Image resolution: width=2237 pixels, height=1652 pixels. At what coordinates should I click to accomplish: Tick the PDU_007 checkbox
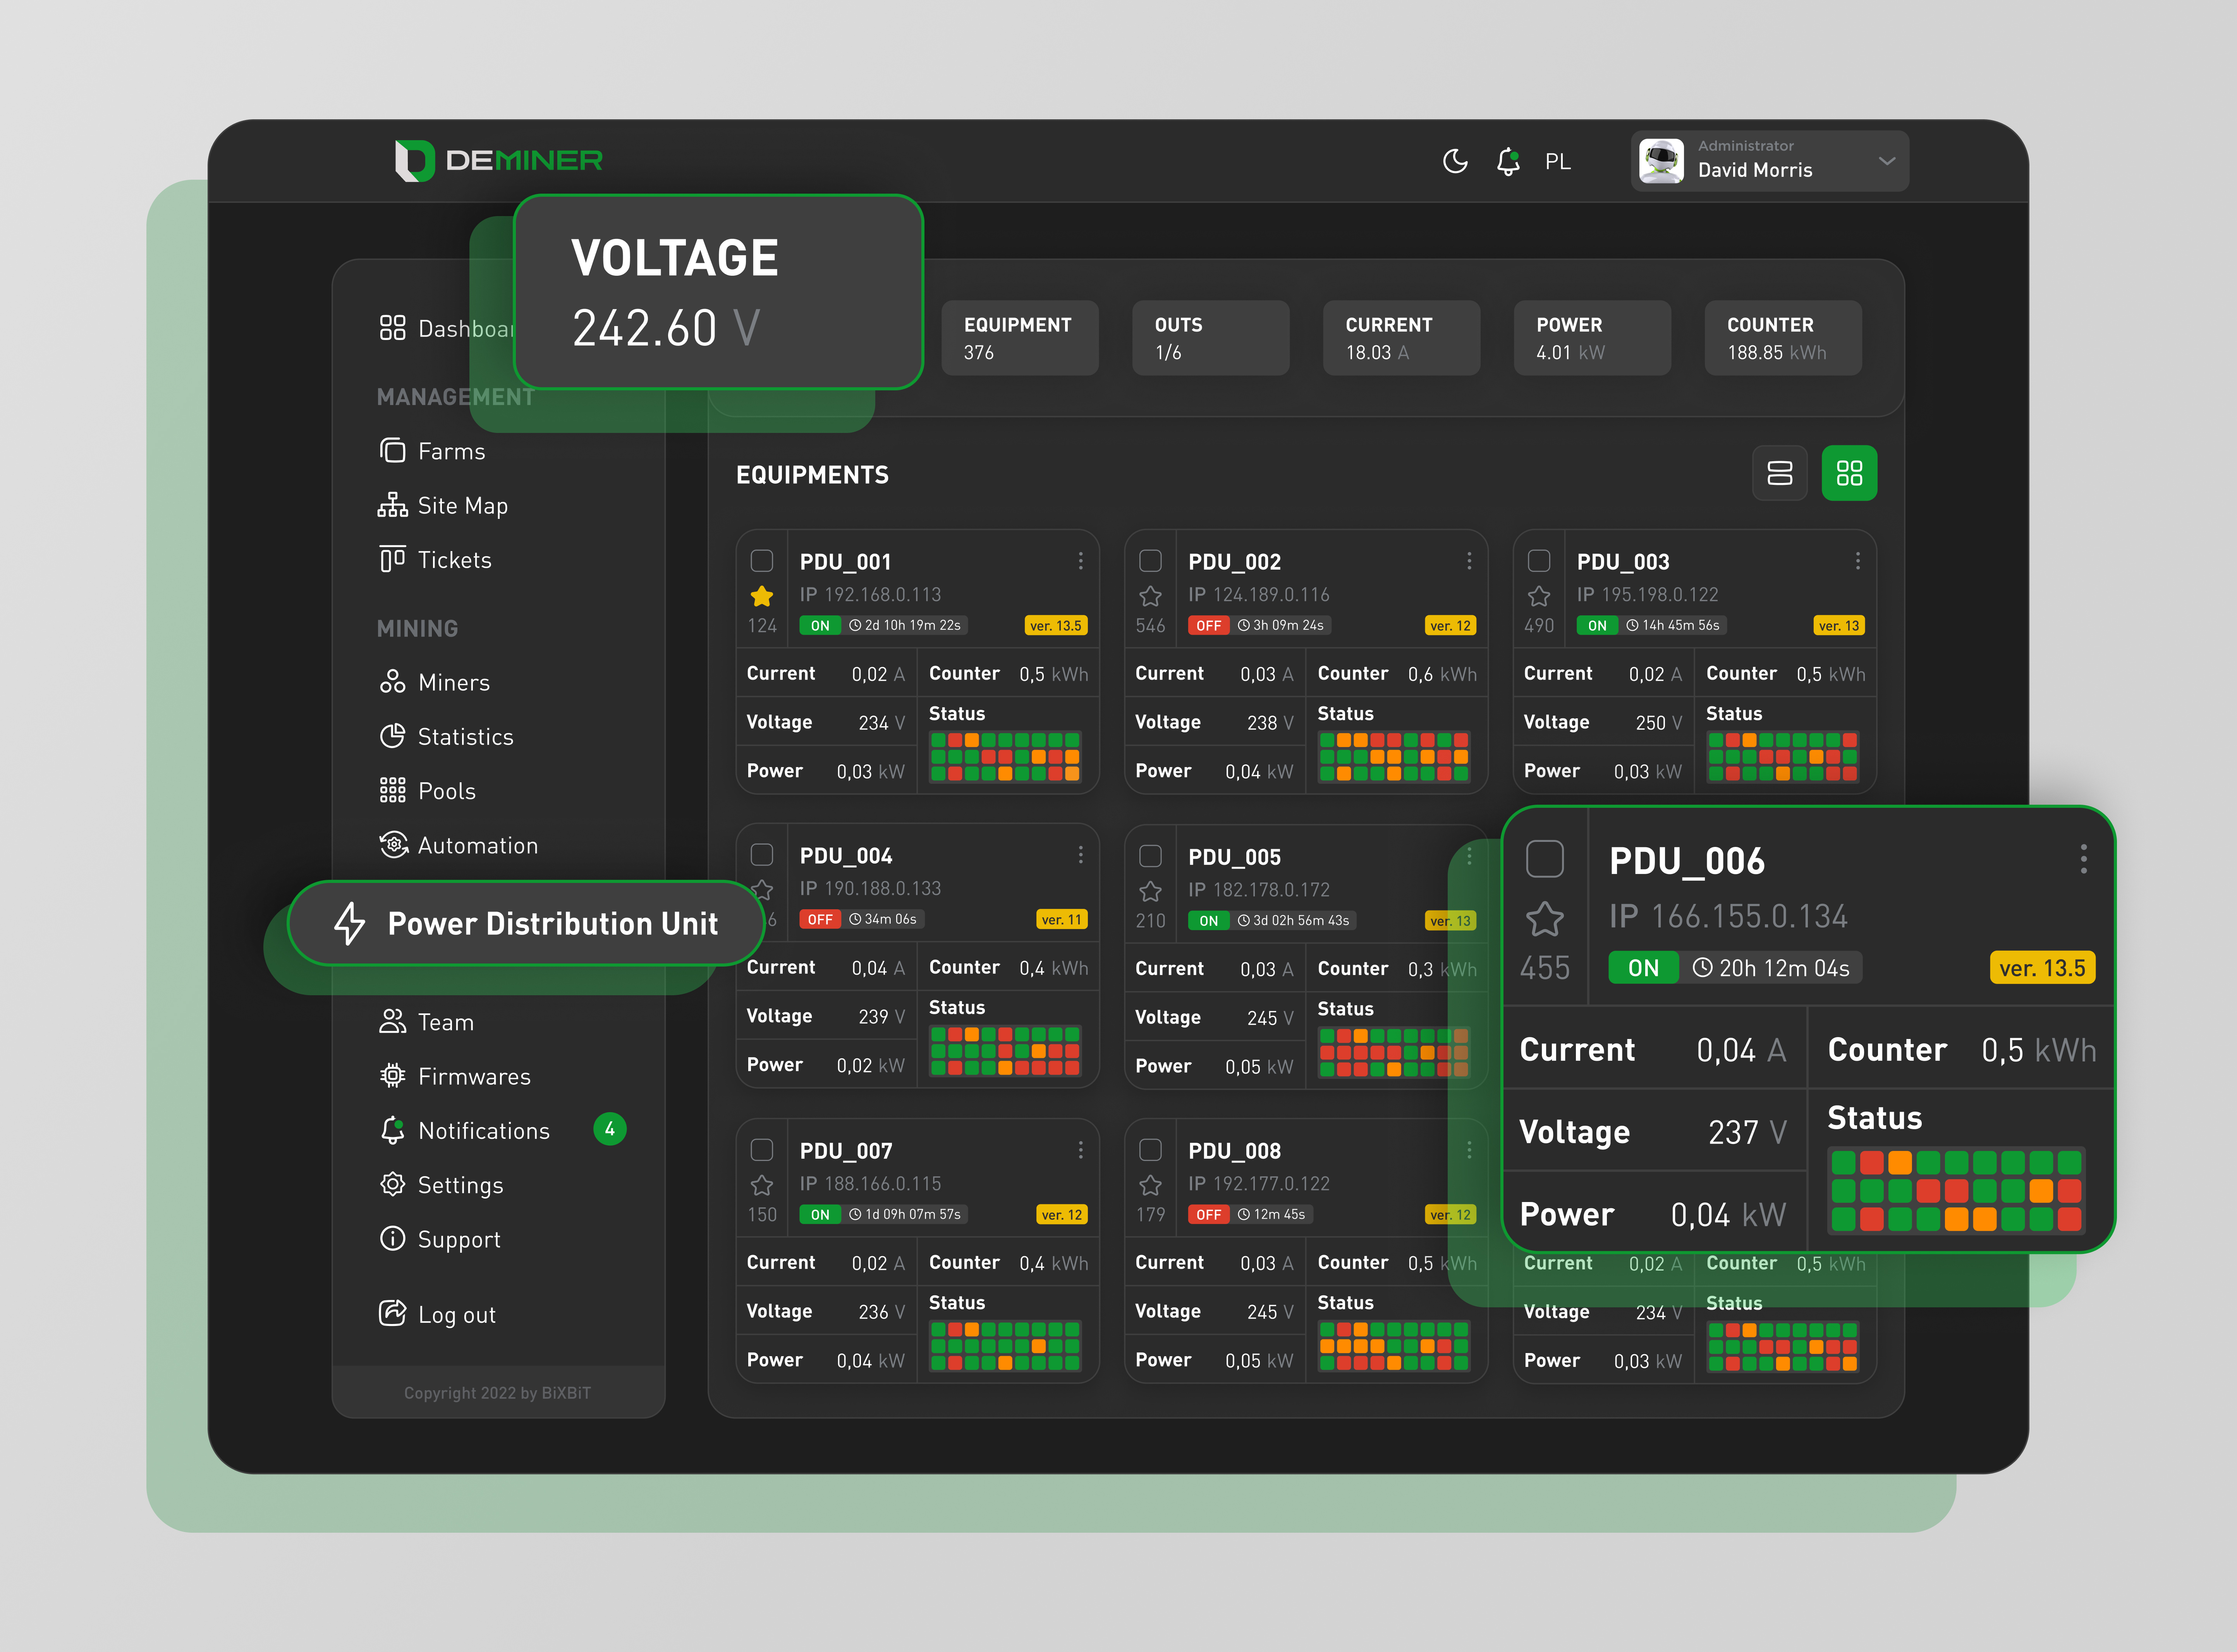click(x=762, y=1150)
